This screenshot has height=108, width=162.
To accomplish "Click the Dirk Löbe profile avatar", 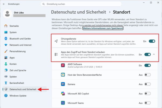I will 7,14.
